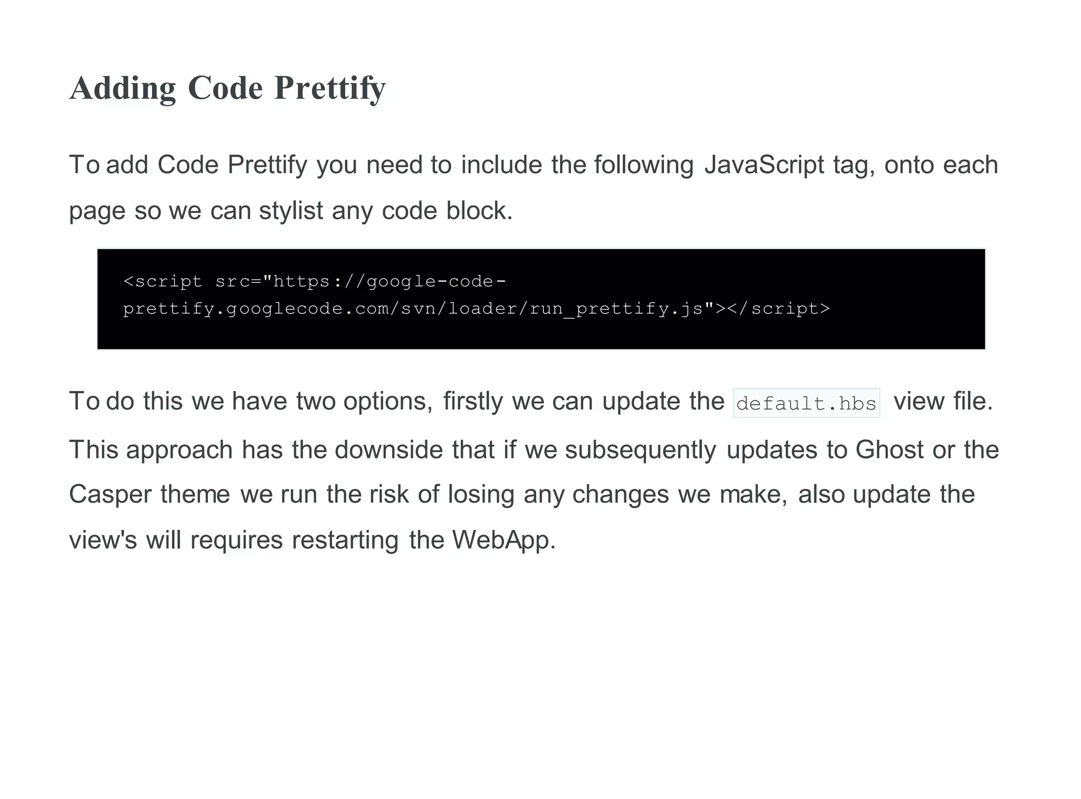Image resolution: width=1081 pixels, height=799 pixels.
Task: Click the inline default.hbs code label
Action: [x=807, y=403]
